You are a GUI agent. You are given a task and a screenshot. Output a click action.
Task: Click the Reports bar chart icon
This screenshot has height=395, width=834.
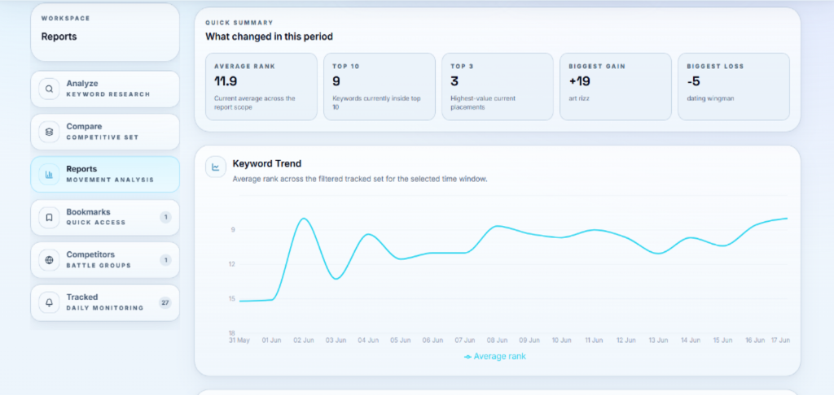tap(50, 174)
